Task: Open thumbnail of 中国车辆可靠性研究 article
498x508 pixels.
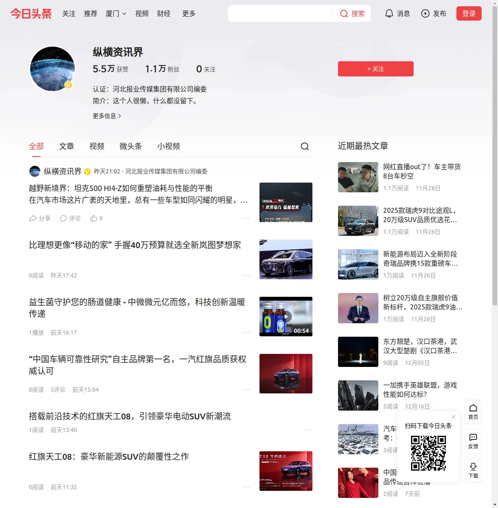Action: [x=286, y=374]
